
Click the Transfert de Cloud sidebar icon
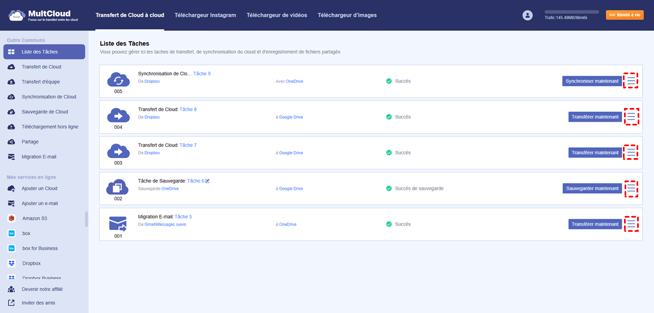tap(11, 67)
